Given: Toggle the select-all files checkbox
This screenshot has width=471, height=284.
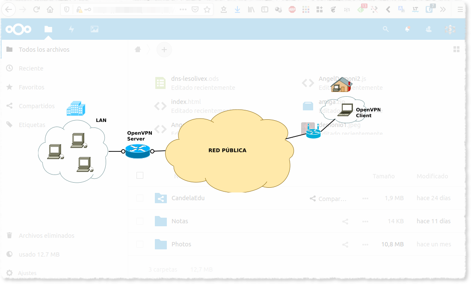Looking at the screenshot, I should [140, 175].
